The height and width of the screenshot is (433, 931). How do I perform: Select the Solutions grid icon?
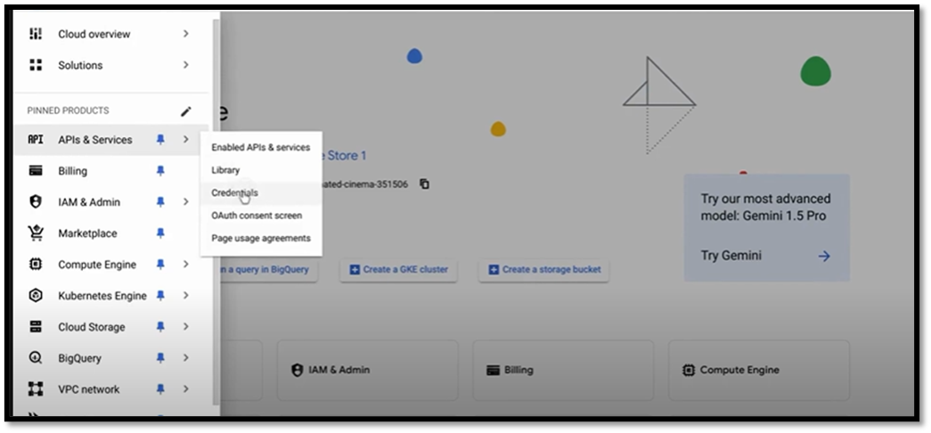[36, 65]
